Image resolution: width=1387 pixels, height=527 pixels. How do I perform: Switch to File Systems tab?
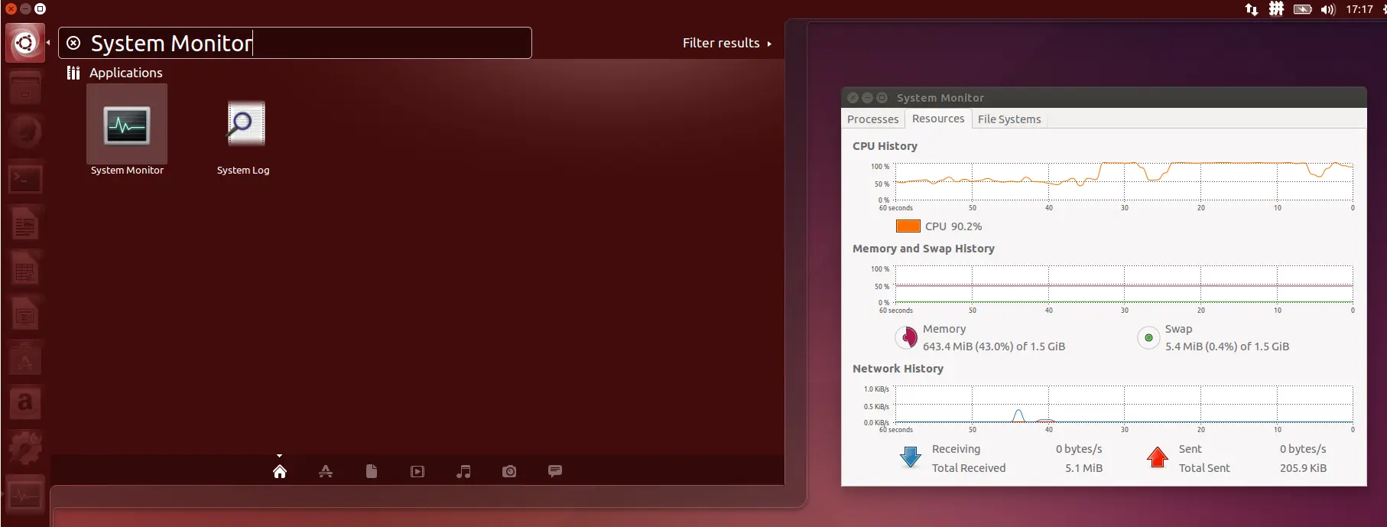pyautogui.click(x=1009, y=119)
